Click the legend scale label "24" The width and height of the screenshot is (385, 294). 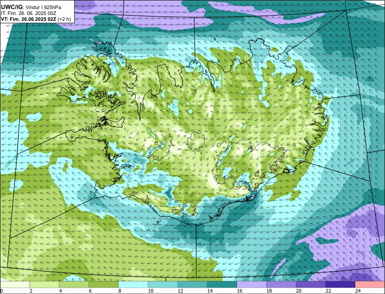358,291
